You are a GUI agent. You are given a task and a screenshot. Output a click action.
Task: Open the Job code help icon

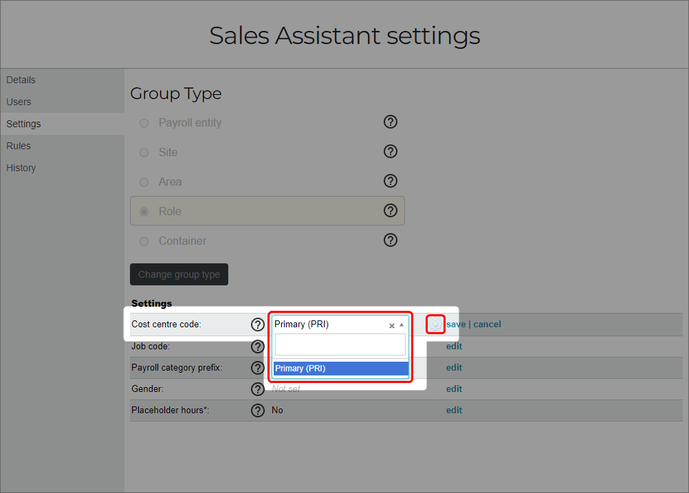(x=257, y=347)
